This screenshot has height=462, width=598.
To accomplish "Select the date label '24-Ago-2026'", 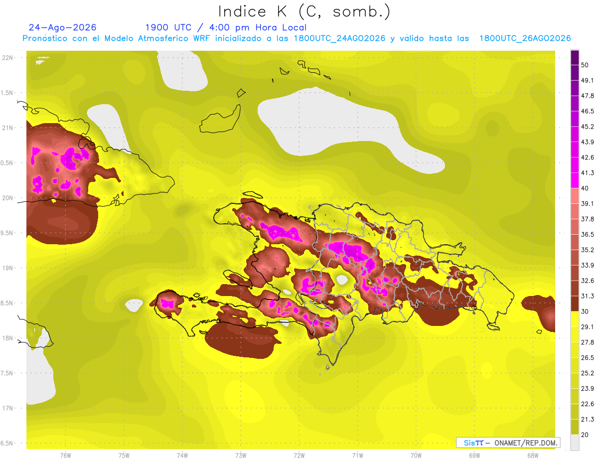I will (x=63, y=27).
